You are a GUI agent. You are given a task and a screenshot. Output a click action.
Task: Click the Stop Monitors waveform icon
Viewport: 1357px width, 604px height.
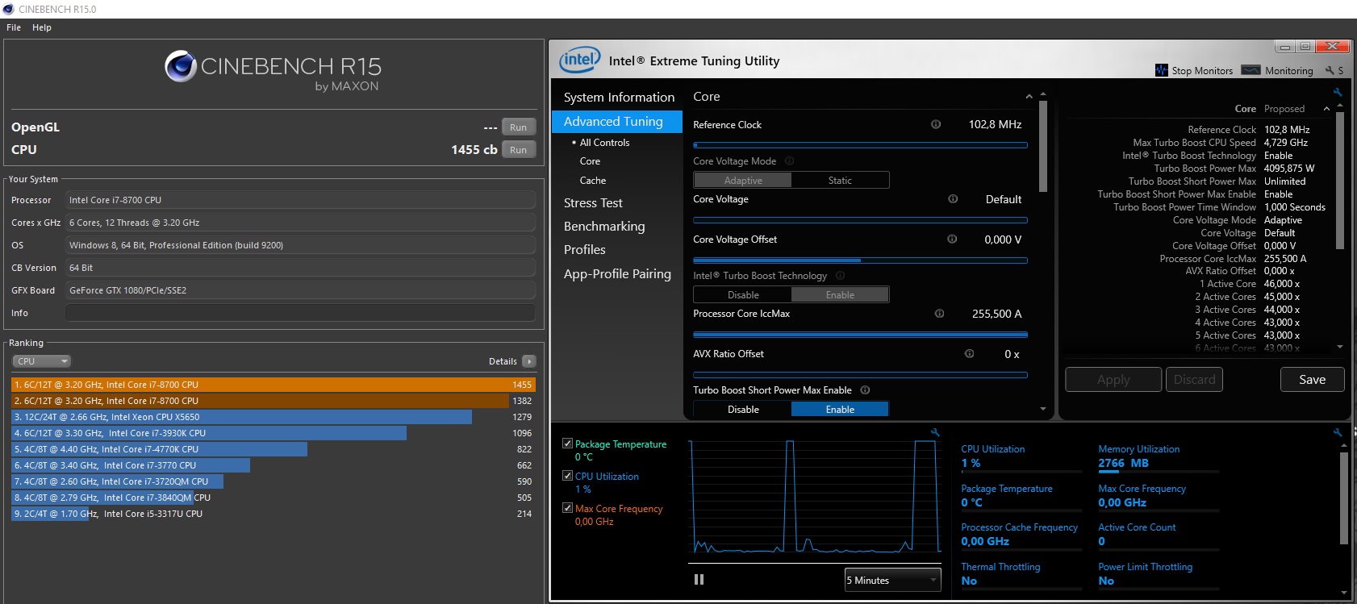pos(1162,70)
